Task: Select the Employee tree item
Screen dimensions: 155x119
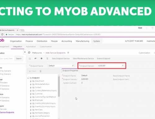Action: click(x=39, y=100)
